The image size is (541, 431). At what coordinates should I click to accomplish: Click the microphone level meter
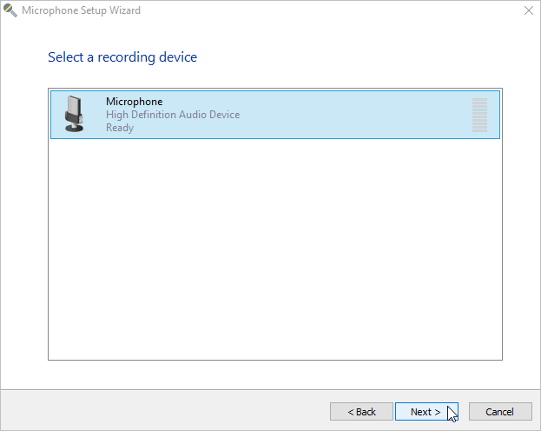[x=479, y=115]
